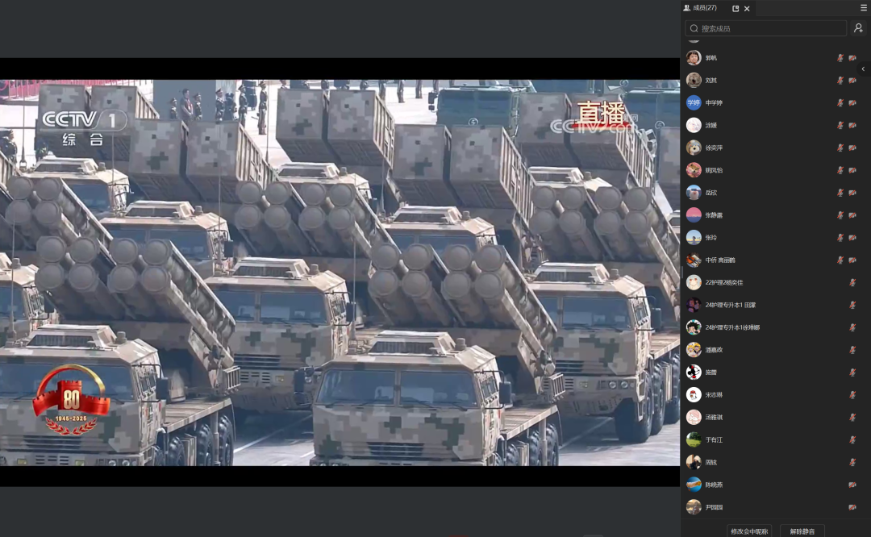Click the 搜索成员 search field

[x=766, y=28]
